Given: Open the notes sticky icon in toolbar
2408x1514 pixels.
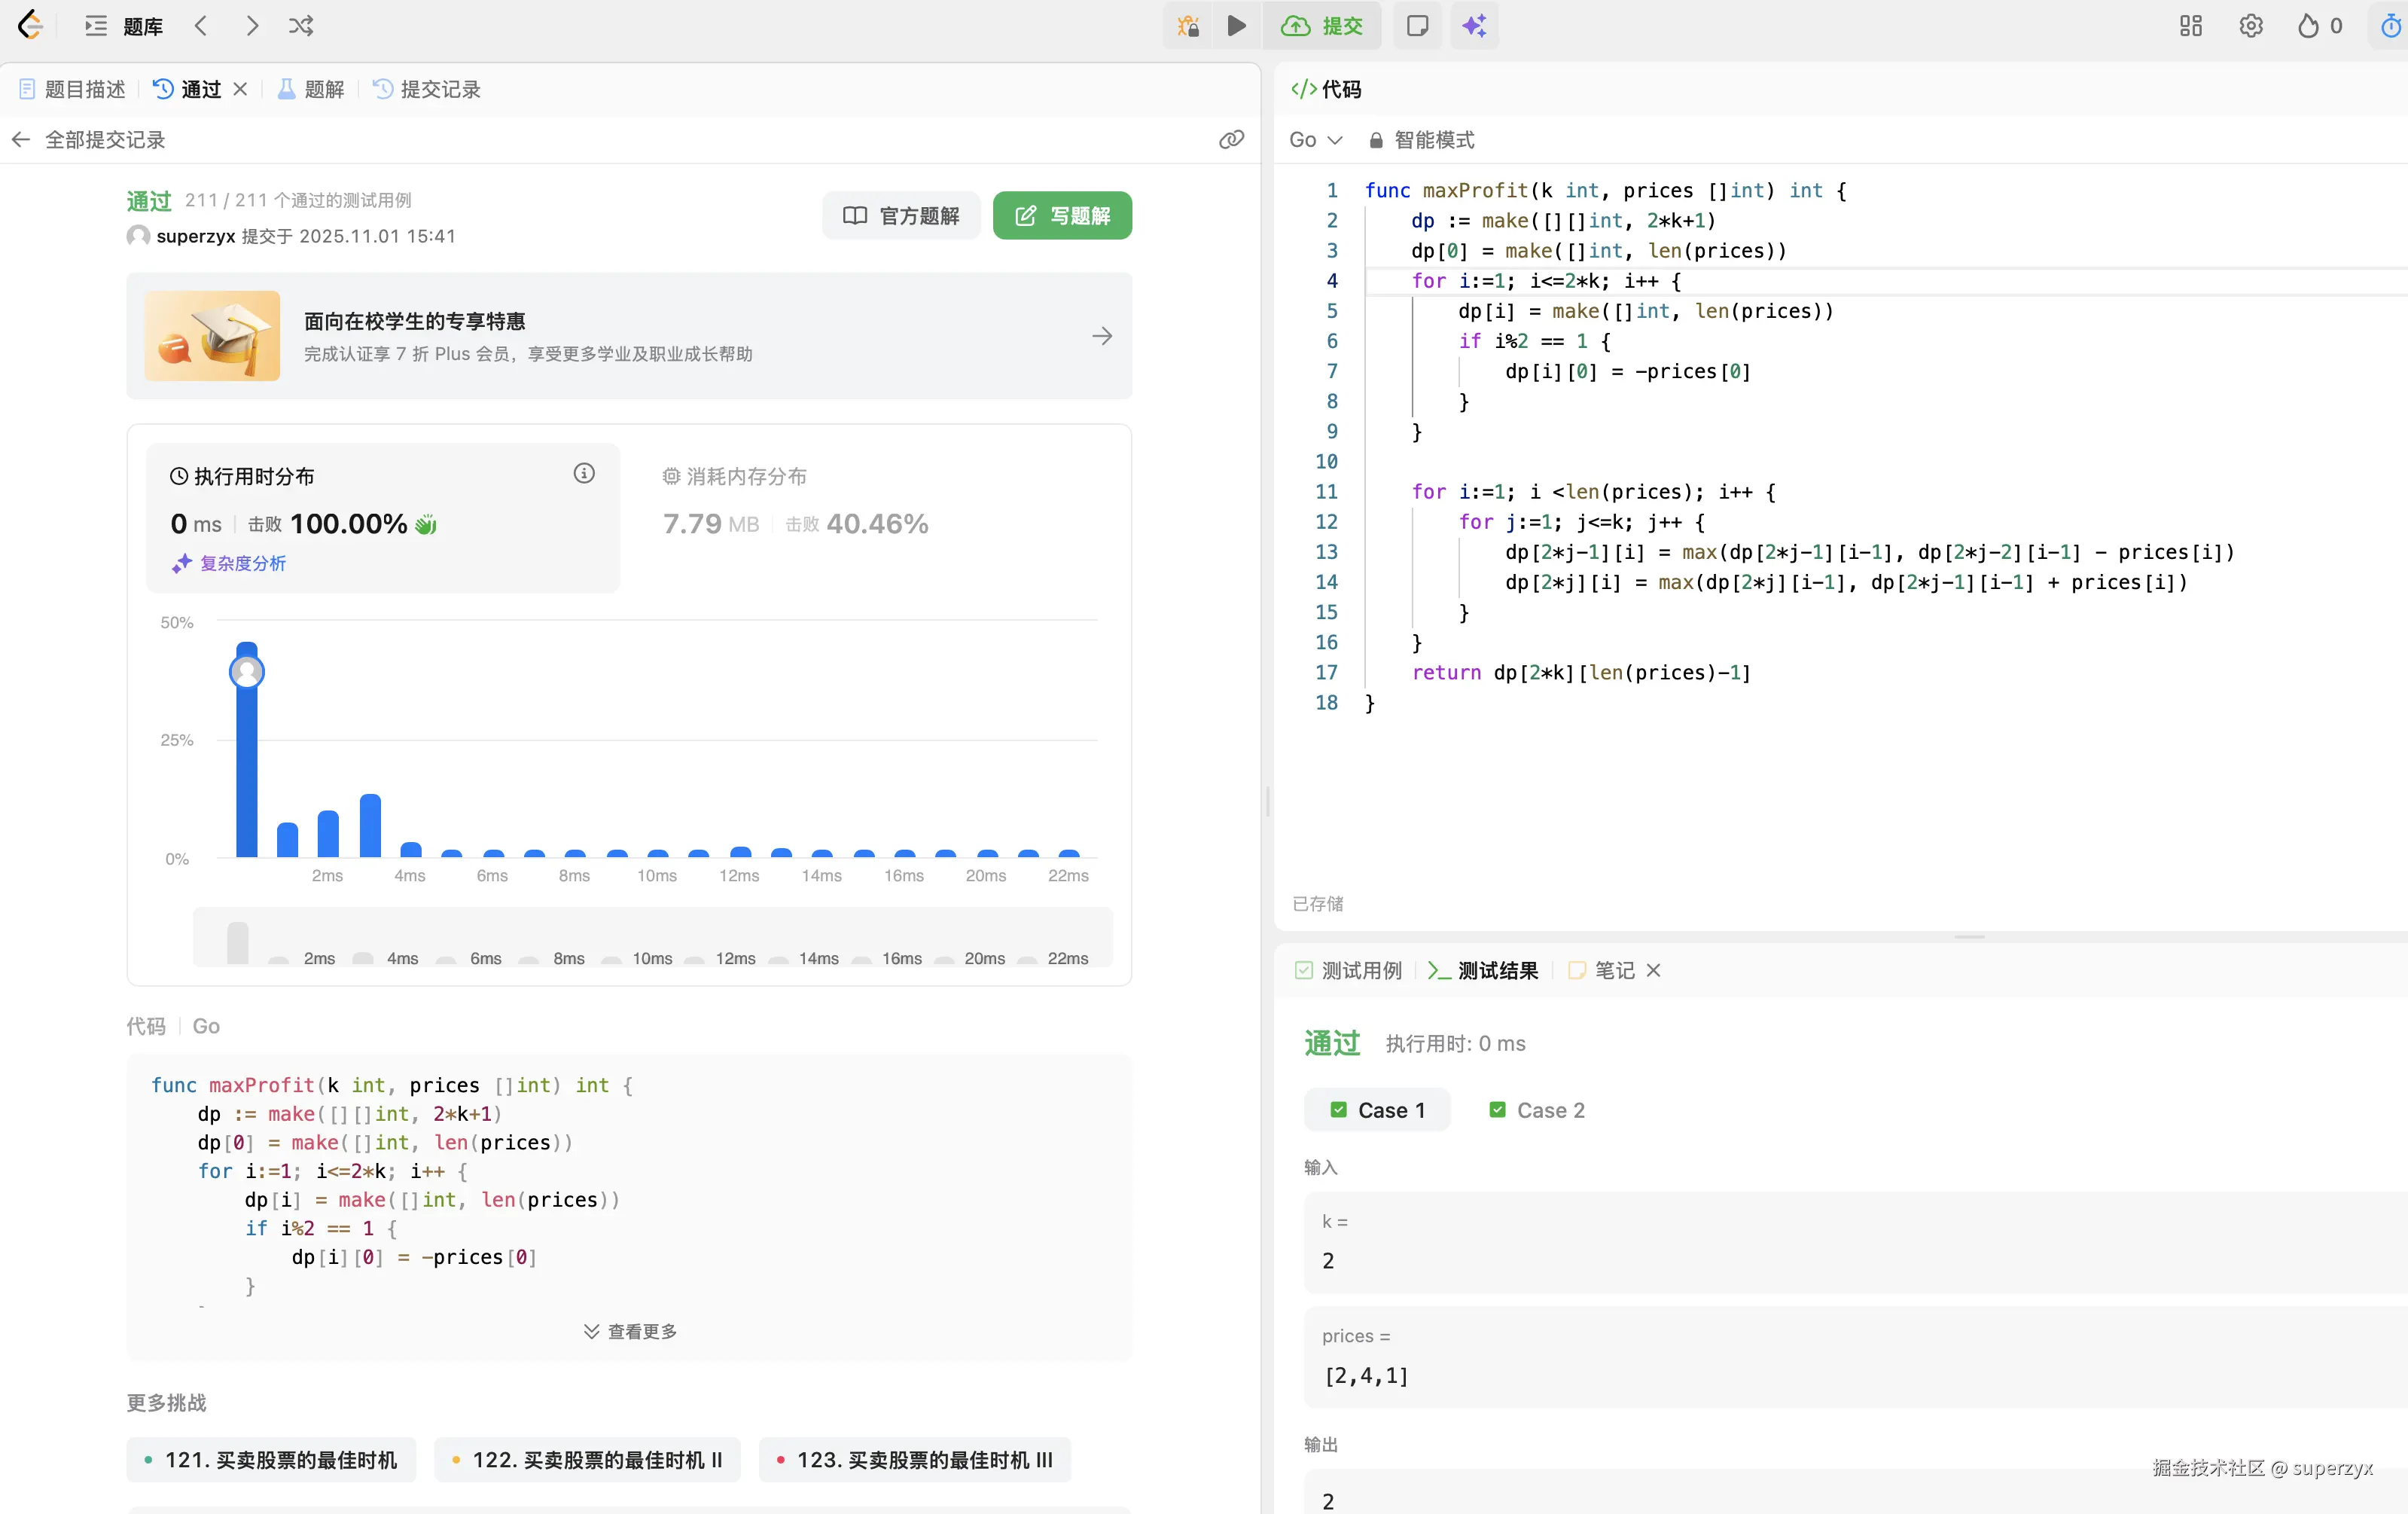Looking at the screenshot, I should [1417, 26].
